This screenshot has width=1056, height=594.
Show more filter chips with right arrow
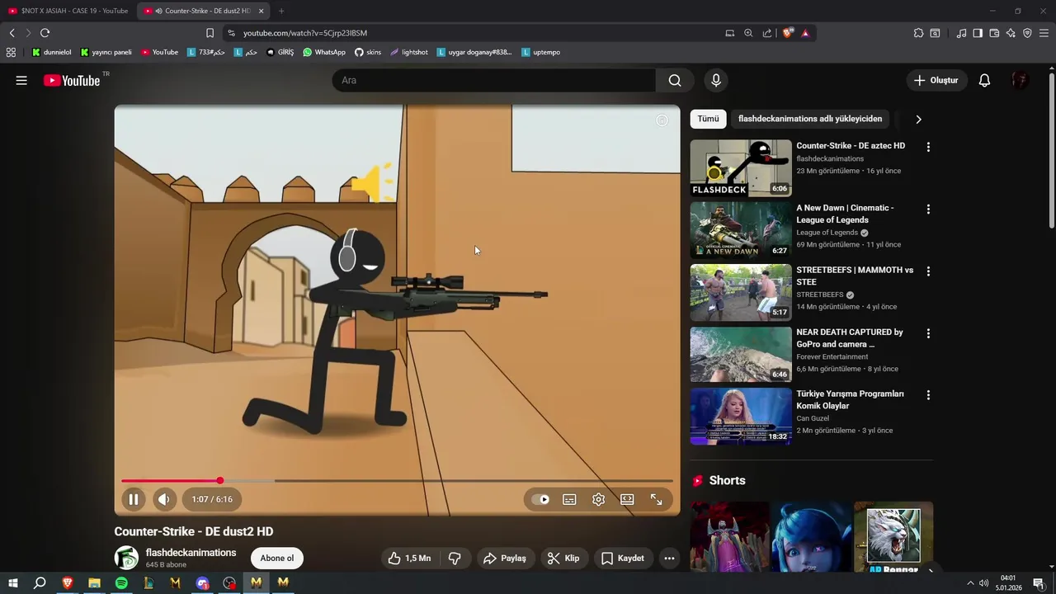click(918, 119)
